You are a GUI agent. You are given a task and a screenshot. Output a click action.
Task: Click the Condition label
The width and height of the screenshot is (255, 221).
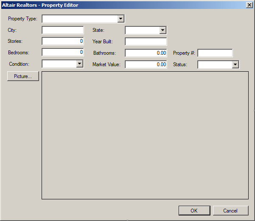(x=19, y=64)
